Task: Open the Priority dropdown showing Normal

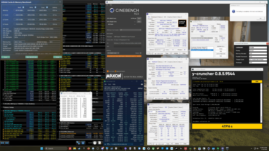Action: (258, 51)
